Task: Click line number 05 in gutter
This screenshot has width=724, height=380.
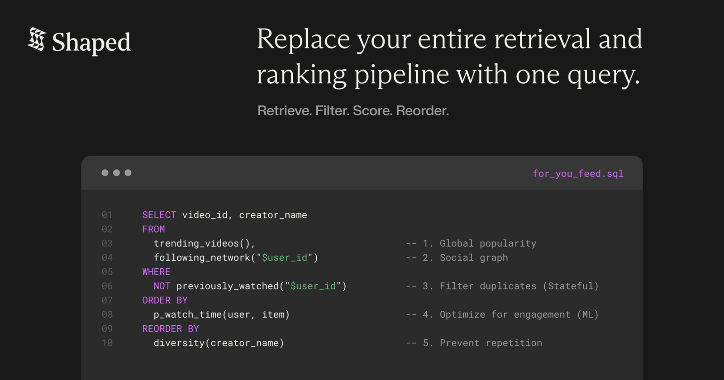Action: tap(107, 272)
